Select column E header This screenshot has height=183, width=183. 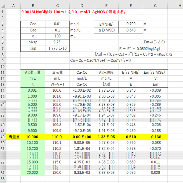tap(106, 6)
